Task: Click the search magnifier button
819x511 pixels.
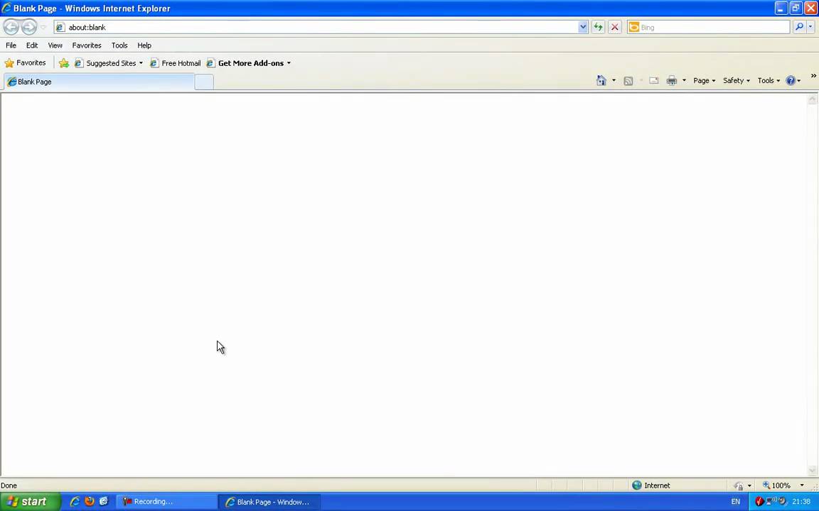Action: (x=798, y=27)
